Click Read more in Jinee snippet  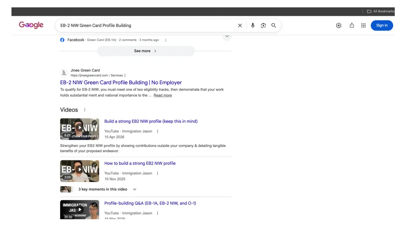163,95
